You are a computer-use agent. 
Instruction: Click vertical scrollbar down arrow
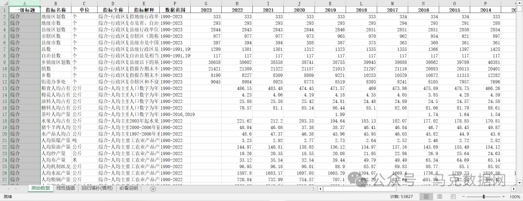click(519, 182)
